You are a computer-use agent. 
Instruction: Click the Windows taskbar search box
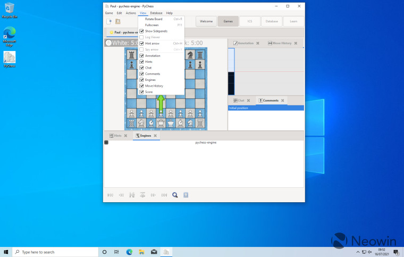coord(55,252)
